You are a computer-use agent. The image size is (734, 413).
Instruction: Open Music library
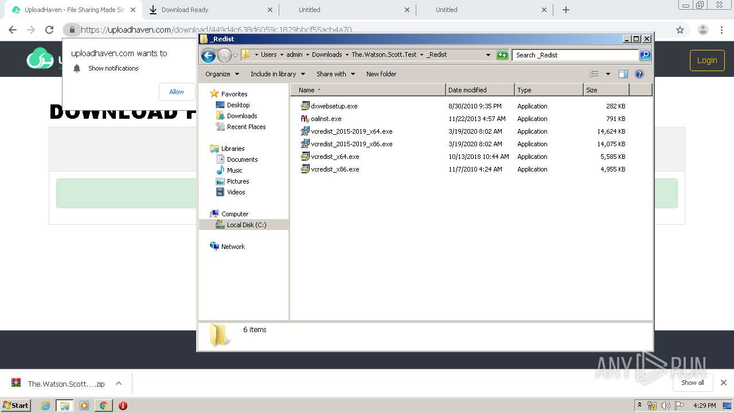(x=235, y=170)
